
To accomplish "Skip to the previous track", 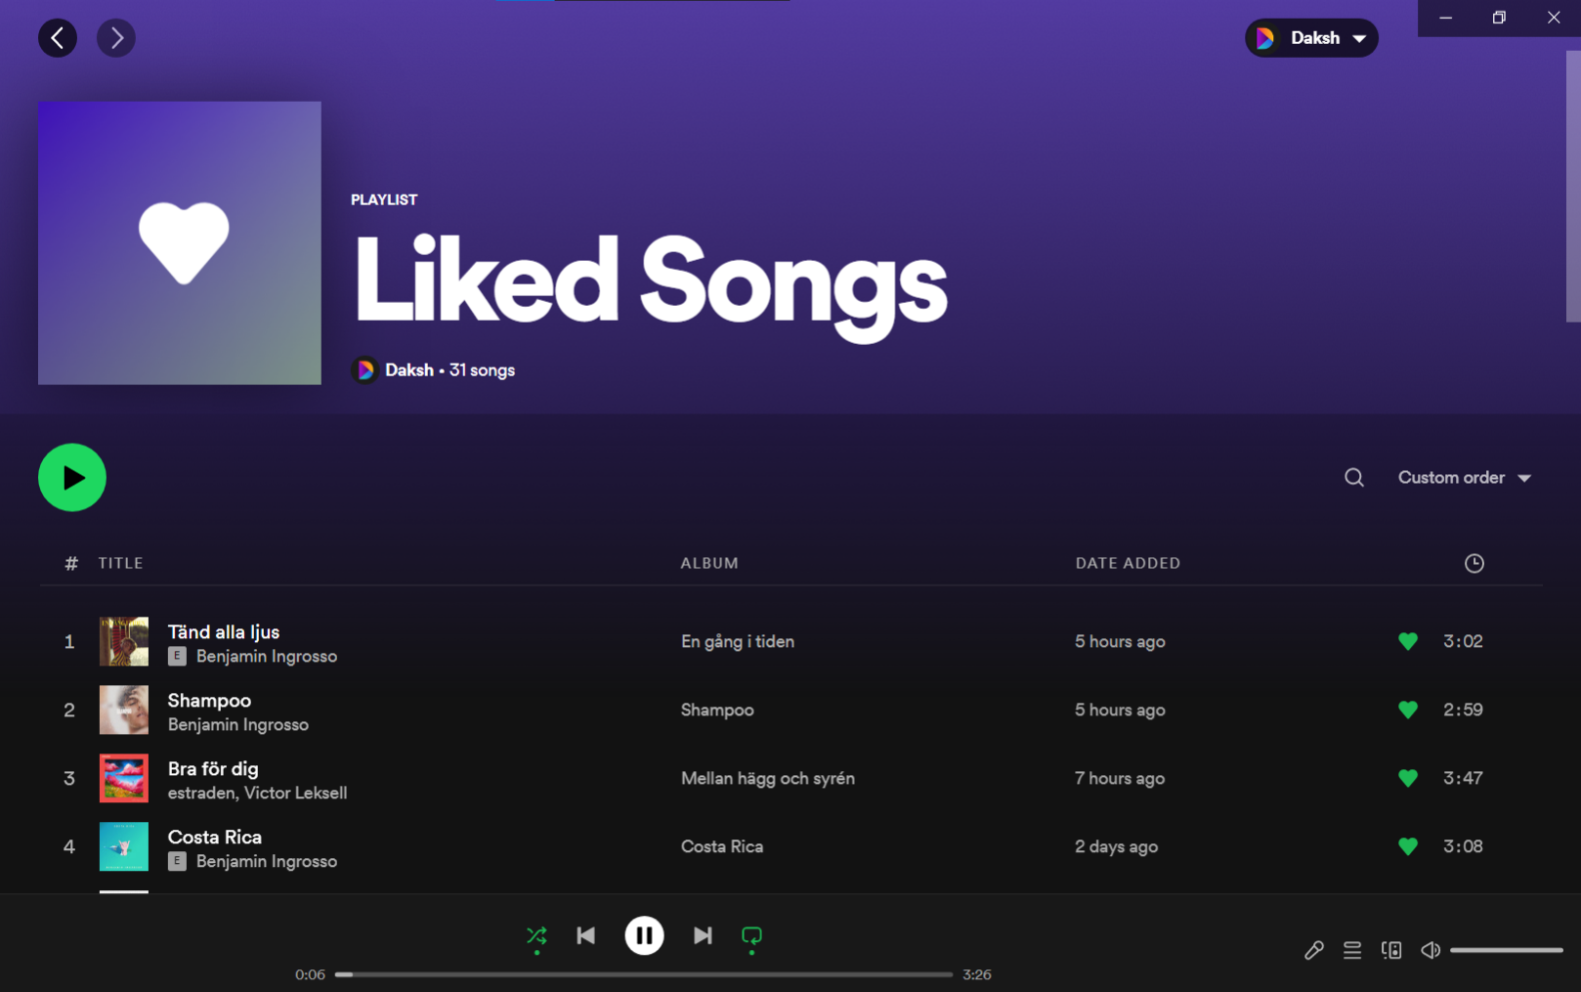I will (586, 936).
